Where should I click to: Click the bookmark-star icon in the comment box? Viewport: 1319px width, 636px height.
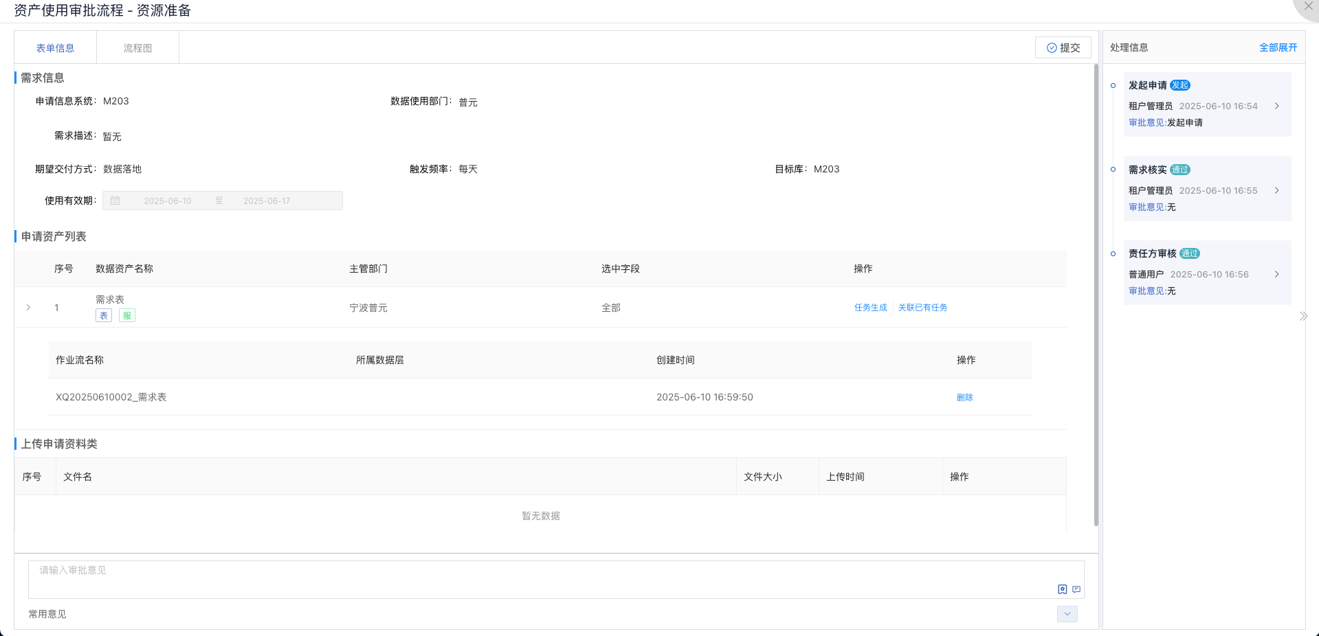1062,589
